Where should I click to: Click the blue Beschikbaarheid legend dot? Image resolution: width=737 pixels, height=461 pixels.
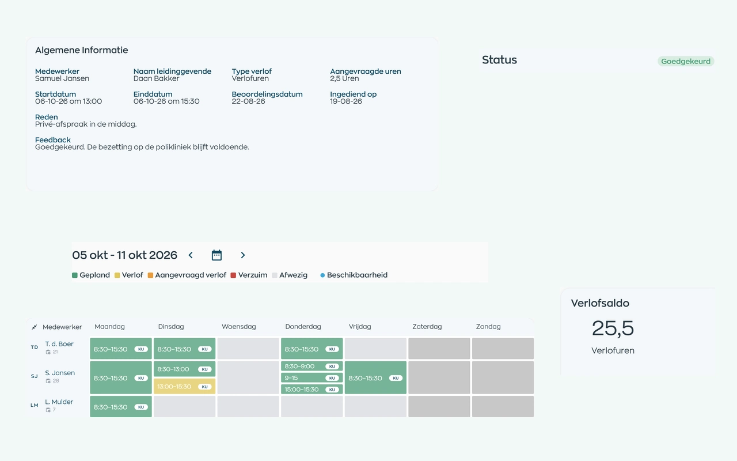(322, 275)
